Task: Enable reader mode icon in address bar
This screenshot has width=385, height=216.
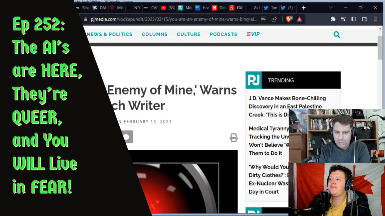Action: (263, 19)
